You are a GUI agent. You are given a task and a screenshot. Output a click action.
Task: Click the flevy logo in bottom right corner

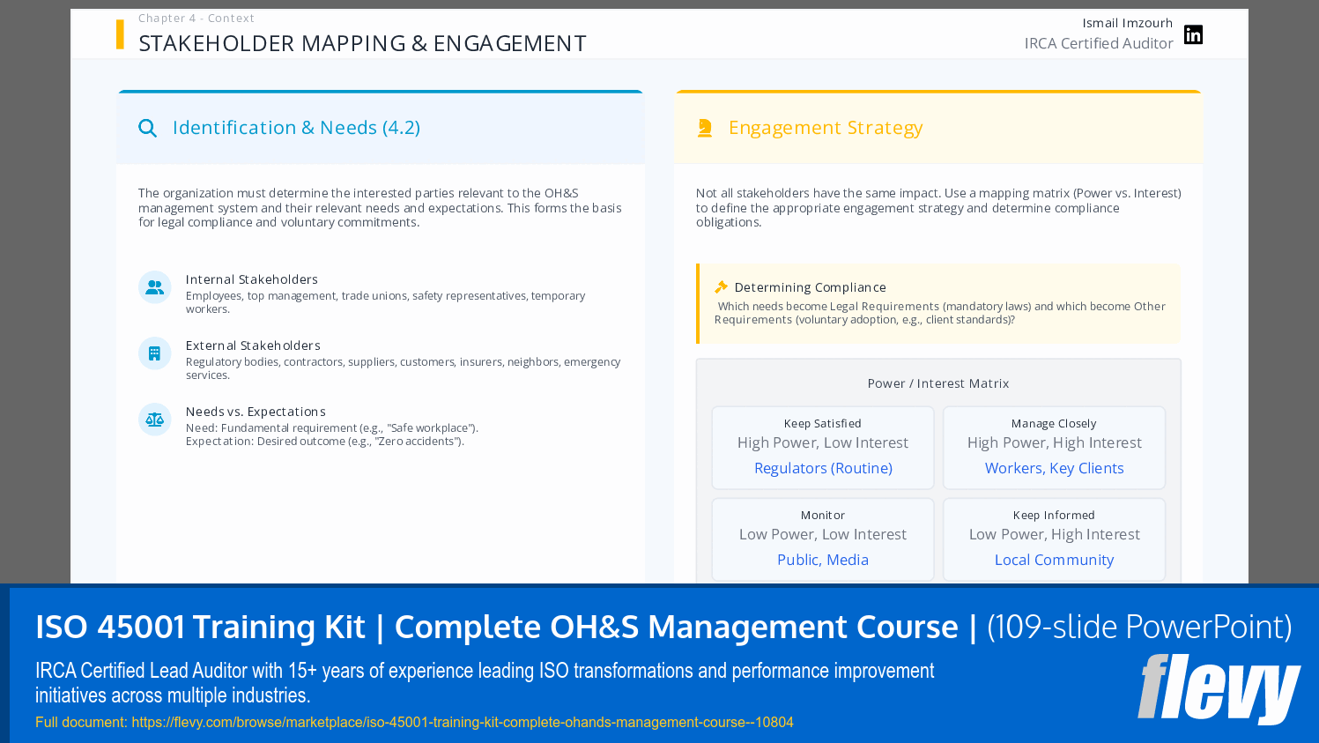pyautogui.click(x=1219, y=687)
